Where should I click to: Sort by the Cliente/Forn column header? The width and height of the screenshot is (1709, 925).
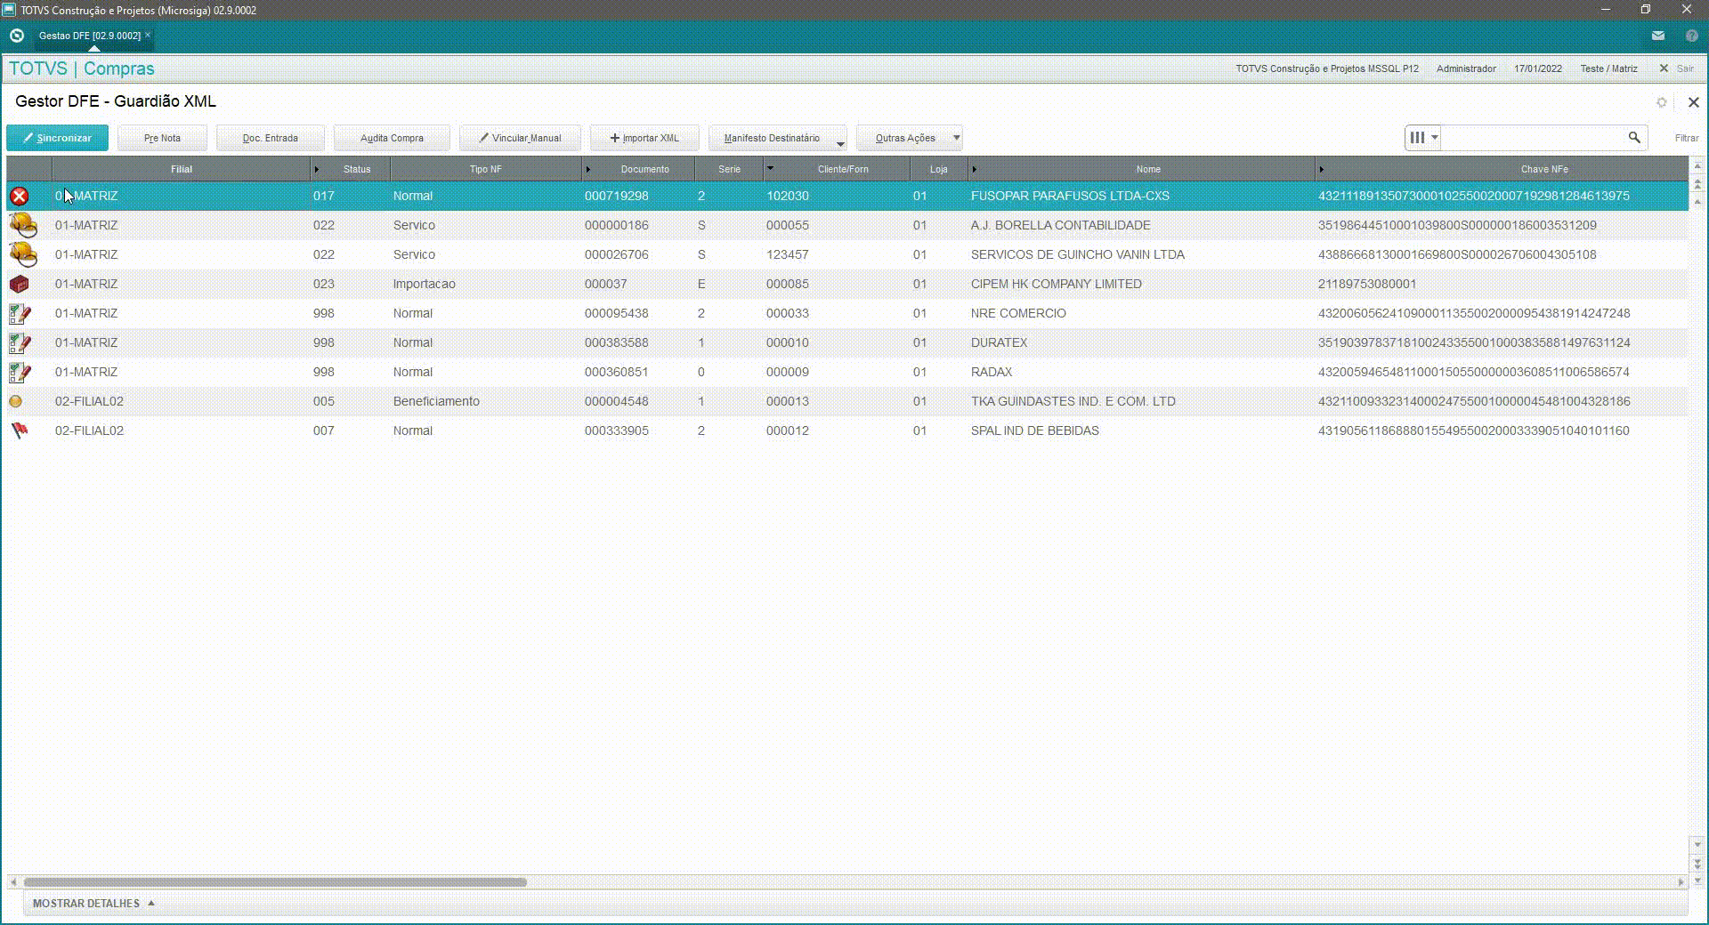click(x=837, y=169)
